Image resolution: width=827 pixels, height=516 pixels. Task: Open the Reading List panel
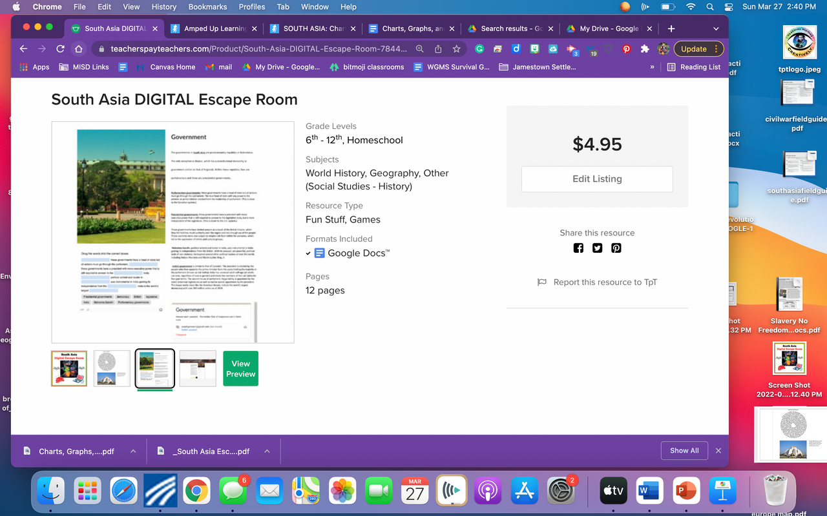694,66
